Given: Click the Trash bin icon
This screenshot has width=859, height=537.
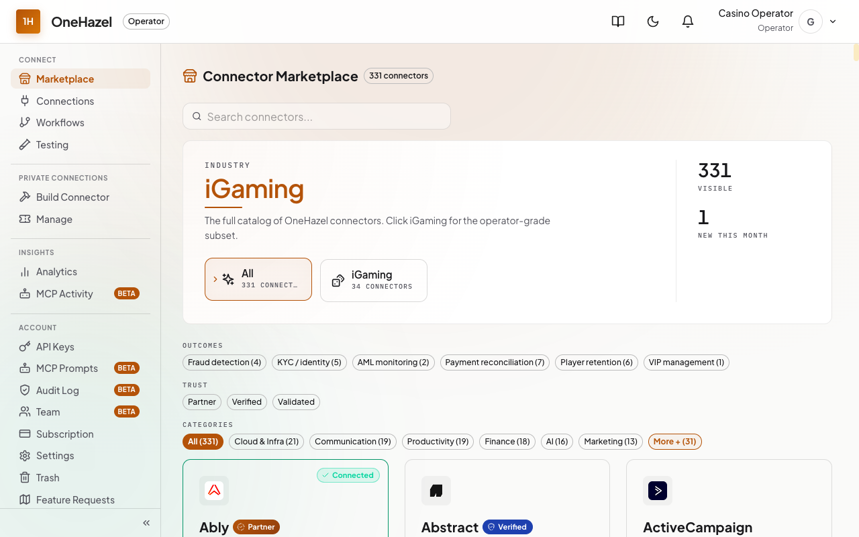Looking at the screenshot, I should pyautogui.click(x=25, y=477).
